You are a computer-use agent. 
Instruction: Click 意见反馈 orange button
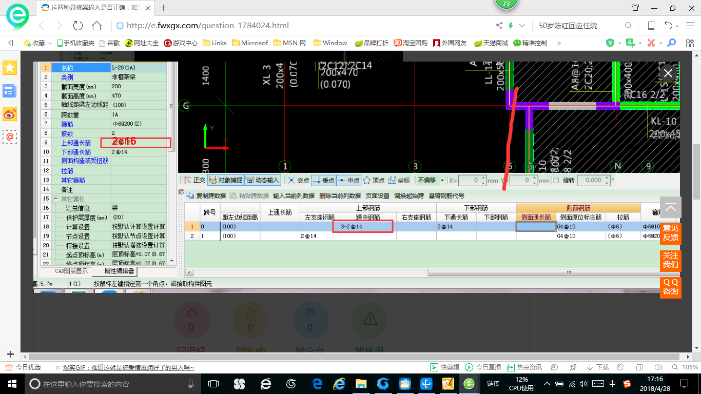pos(671,233)
